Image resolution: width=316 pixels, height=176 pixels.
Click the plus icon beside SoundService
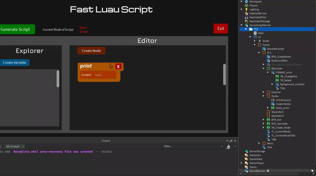click(x=268, y=171)
